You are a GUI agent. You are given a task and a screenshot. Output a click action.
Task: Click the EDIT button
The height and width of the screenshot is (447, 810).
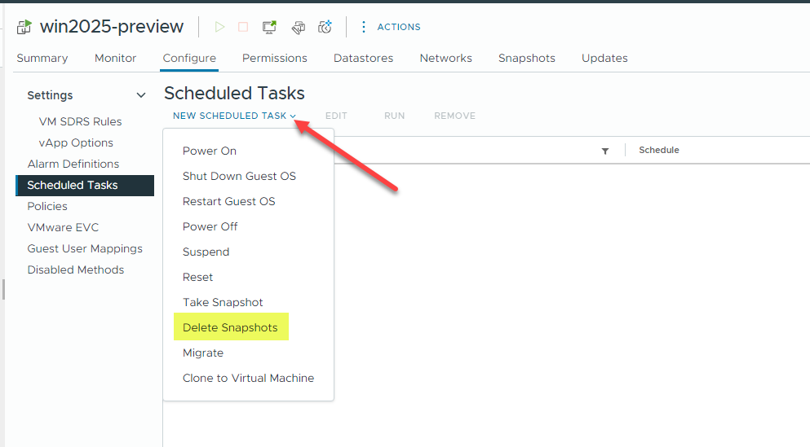[x=336, y=116]
